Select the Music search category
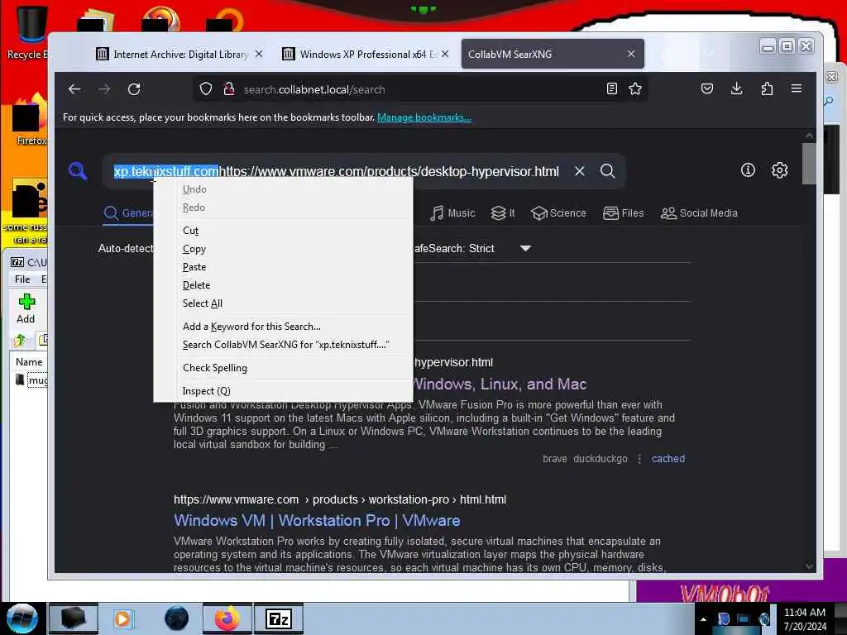Image resolution: width=847 pixels, height=635 pixels. [452, 213]
